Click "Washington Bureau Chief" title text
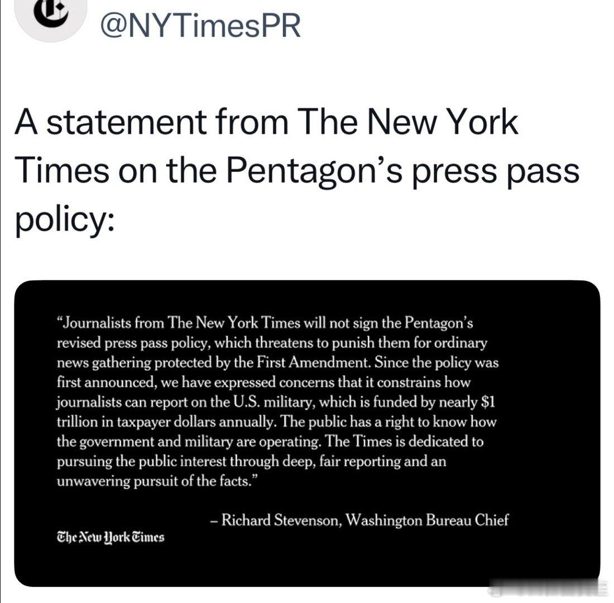Image resolution: width=614 pixels, height=603 pixels. click(x=428, y=520)
